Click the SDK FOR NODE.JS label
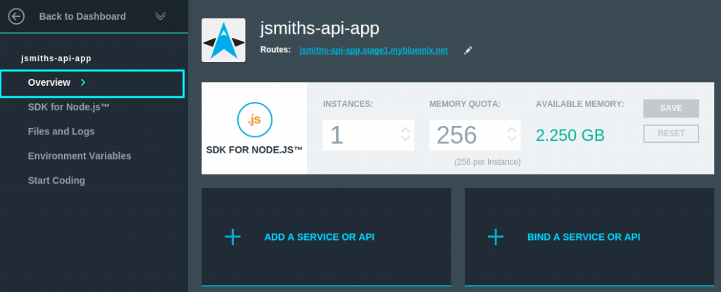This screenshot has height=292, width=721. click(254, 151)
